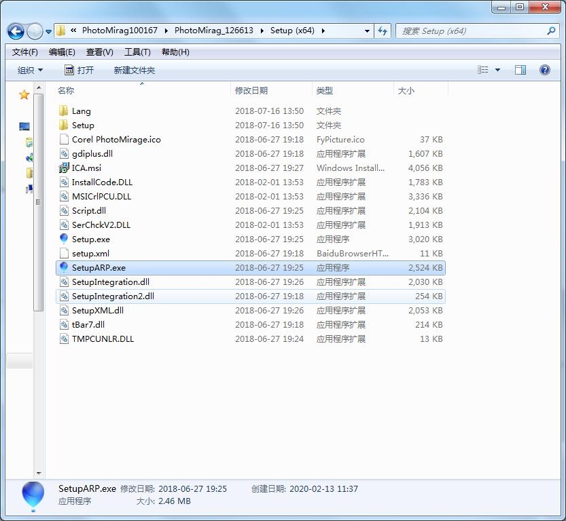Image resolution: width=566 pixels, height=521 pixels.
Task: Open the recent pages dropdown arrow
Action: [48, 32]
